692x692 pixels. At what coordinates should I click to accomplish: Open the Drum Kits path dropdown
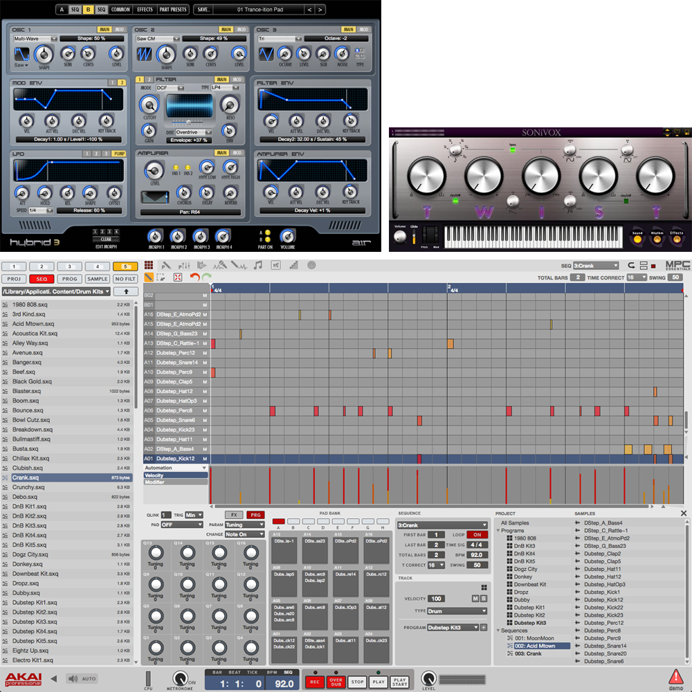(x=56, y=291)
